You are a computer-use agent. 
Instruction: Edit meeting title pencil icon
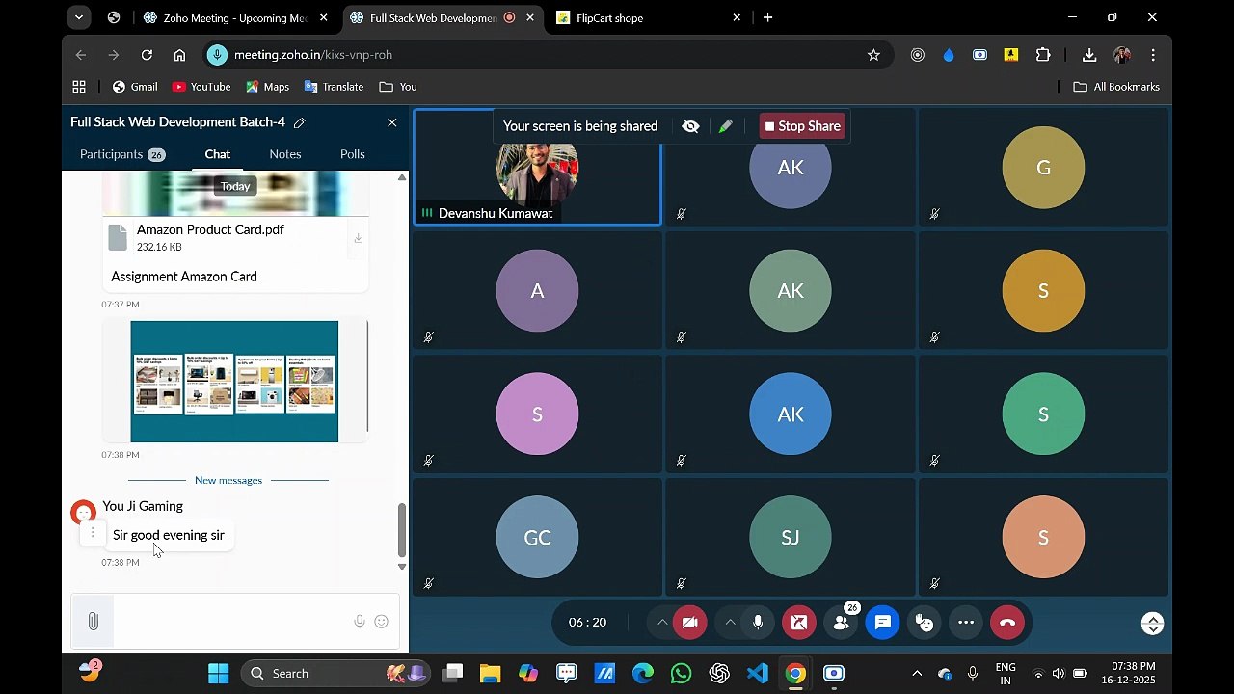300,122
